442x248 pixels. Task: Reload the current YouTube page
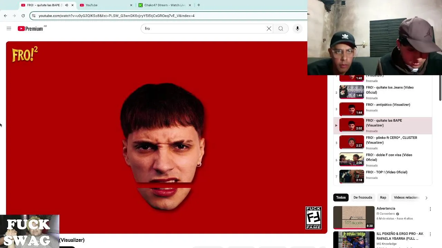coord(23,15)
